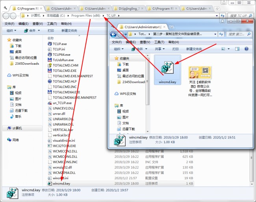Click Print button in front window toolbar
The height and width of the screenshot is (202, 256).
click(x=176, y=49)
